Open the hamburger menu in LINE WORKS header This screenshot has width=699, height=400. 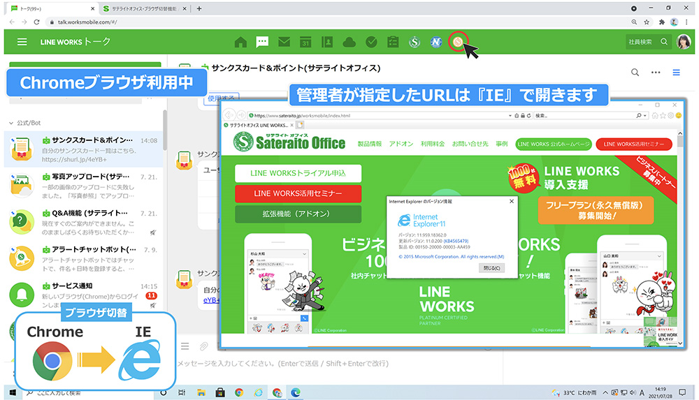tap(22, 42)
